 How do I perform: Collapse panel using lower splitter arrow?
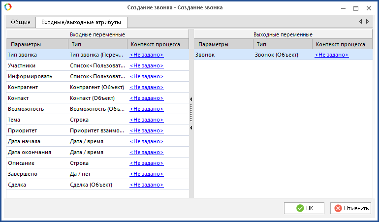191,128
